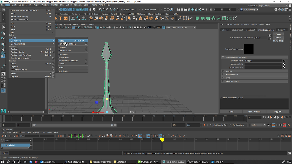
Task: Open Windows Start menu
Action: (3, 162)
